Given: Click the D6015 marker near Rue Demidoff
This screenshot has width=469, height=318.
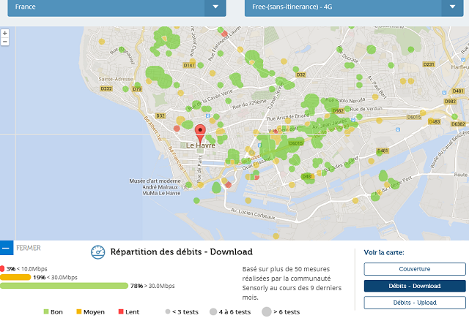Looking at the screenshot, I should coord(296,143).
